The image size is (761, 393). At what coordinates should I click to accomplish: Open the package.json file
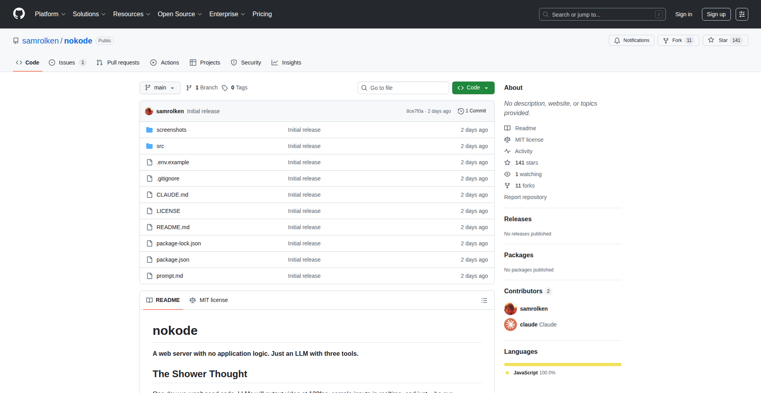click(173, 260)
